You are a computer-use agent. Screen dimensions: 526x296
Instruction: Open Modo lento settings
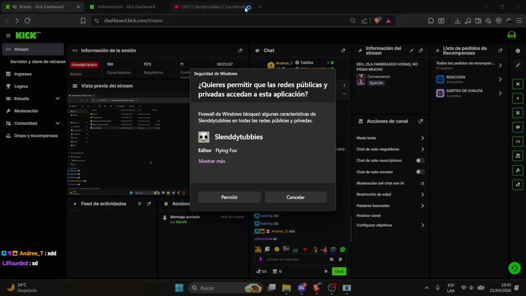click(390, 138)
